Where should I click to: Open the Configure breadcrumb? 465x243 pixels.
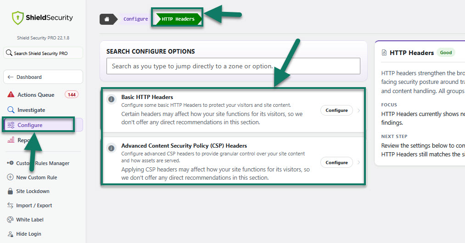coord(135,19)
